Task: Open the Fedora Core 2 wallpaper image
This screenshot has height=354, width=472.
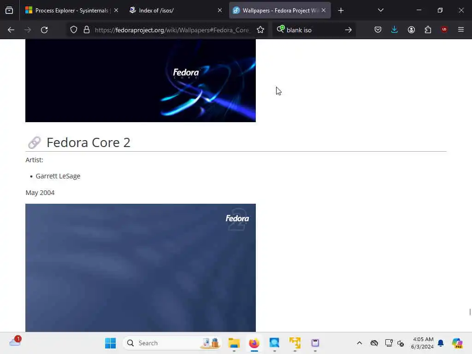Action: click(x=141, y=268)
